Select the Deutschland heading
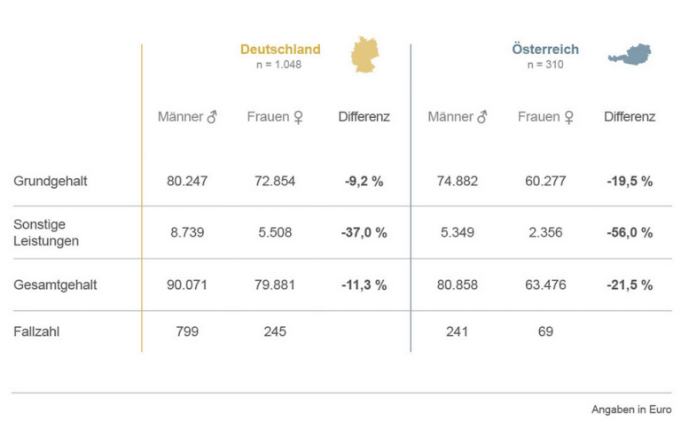The image size is (681, 421). pyautogui.click(x=280, y=49)
